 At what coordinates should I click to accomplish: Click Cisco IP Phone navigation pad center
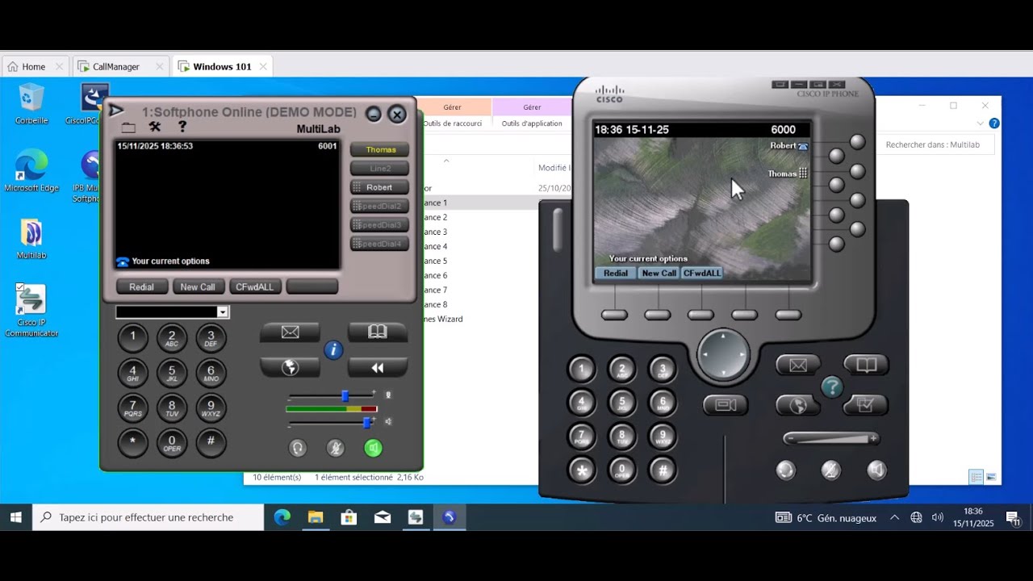pyautogui.click(x=723, y=355)
